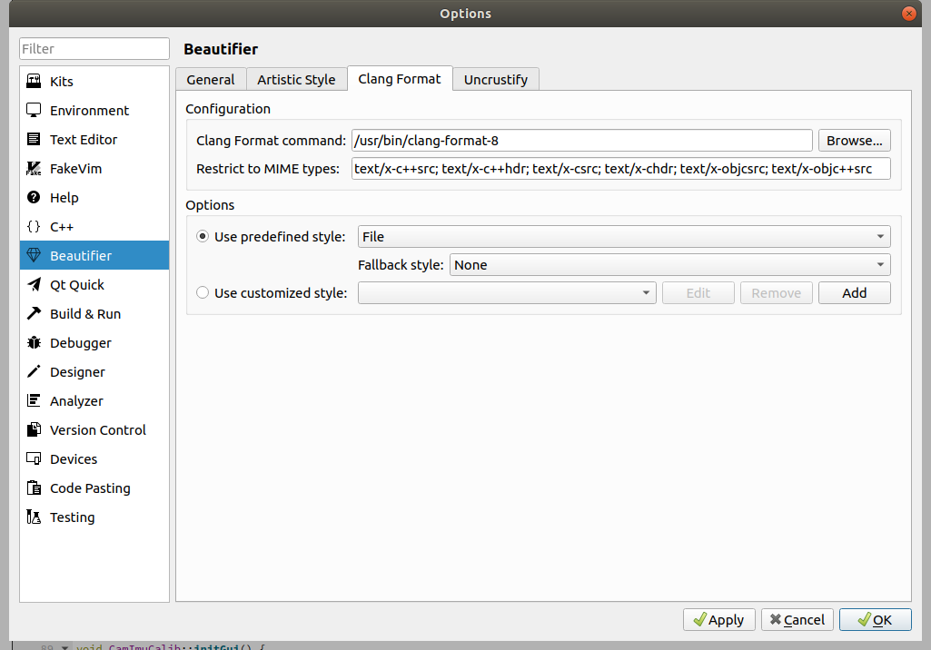The width and height of the screenshot is (931, 650).
Task: Switch to the Uncrustify tab
Action: coord(496,79)
